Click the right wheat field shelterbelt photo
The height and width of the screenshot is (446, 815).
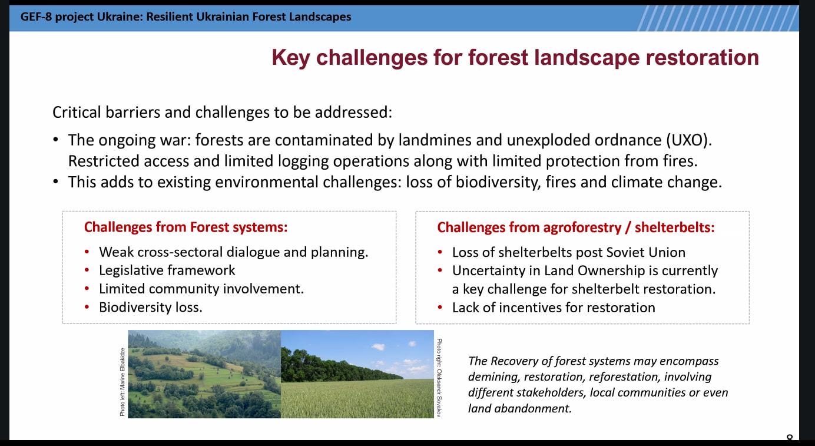[x=357, y=374]
